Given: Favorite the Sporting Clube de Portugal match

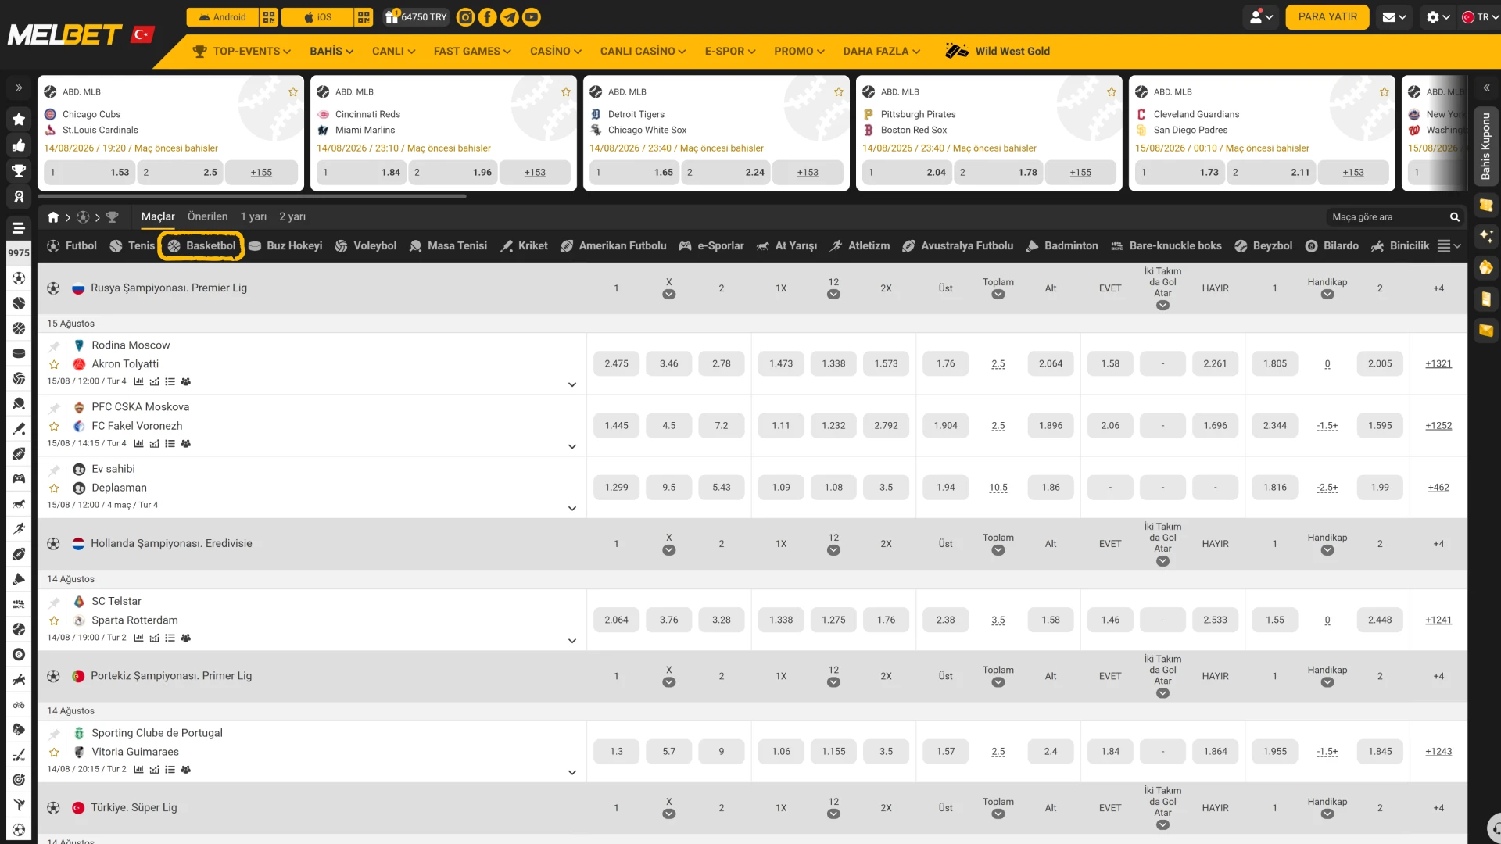Looking at the screenshot, I should (54, 753).
